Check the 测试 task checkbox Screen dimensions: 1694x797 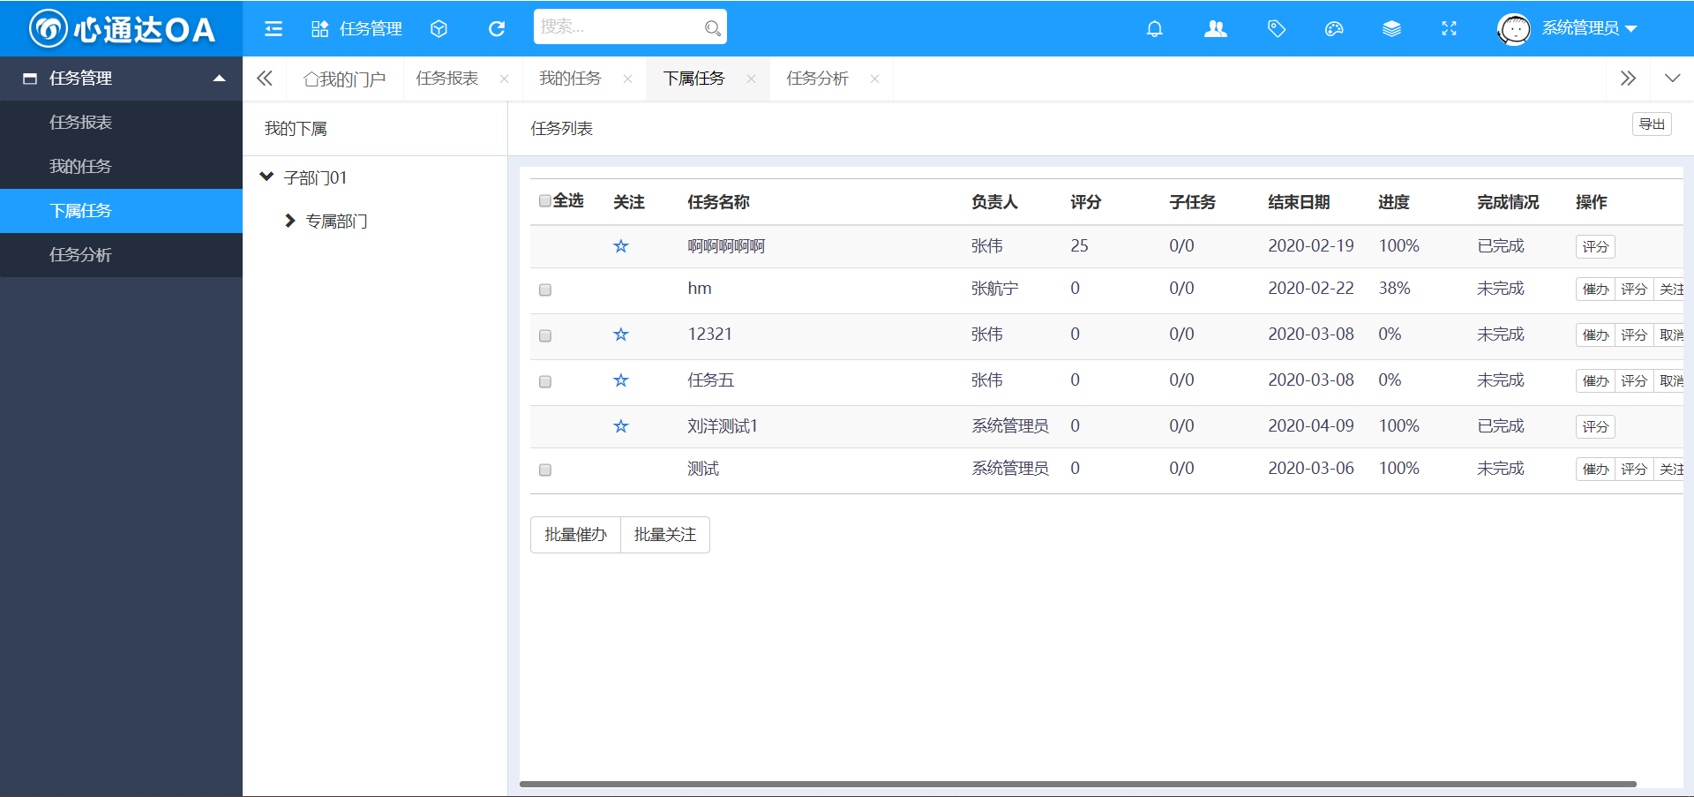coord(545,470)
